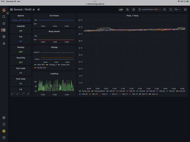Screen dimensions: 190x142
Task: Open the Explore compass icon
Action: pyautogui.click(x=4, y=37)
